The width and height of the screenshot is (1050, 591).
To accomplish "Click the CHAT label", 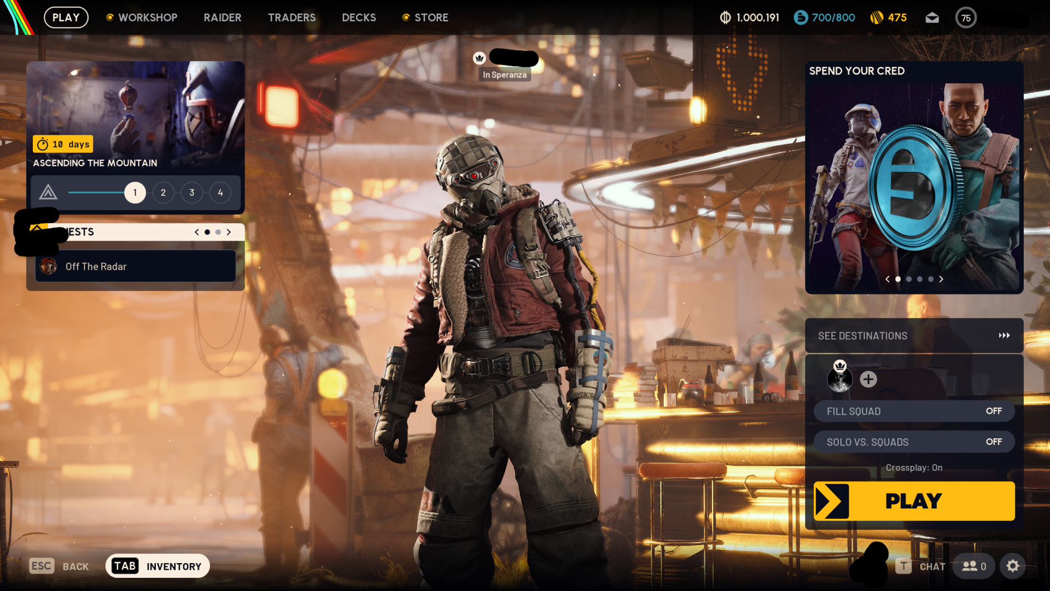I will click(x=932, y=567).
